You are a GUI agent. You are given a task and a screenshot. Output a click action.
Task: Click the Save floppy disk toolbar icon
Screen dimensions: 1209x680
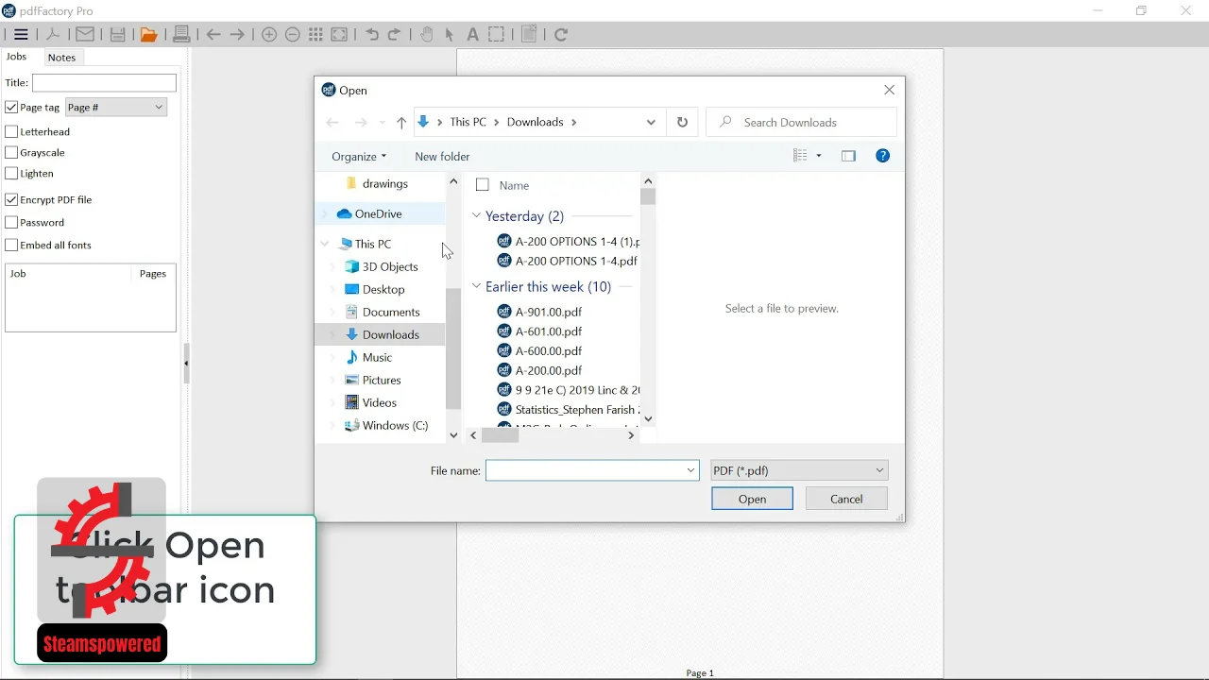click(118, 35)
